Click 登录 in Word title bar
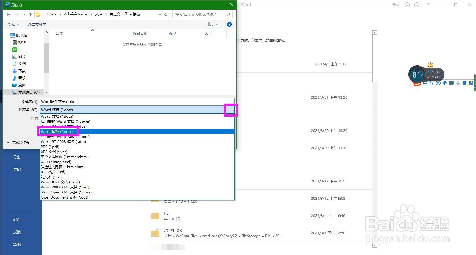Image resolution: width=476 pixels, height=255 pixels. (x=396, y=5)
